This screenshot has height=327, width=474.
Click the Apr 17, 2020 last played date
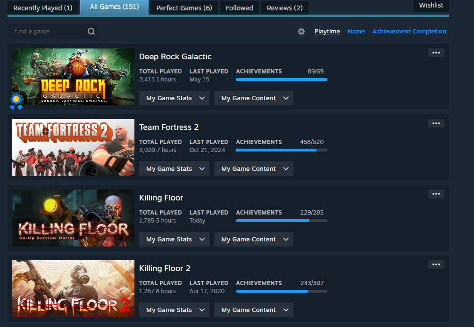coord(207,291)
